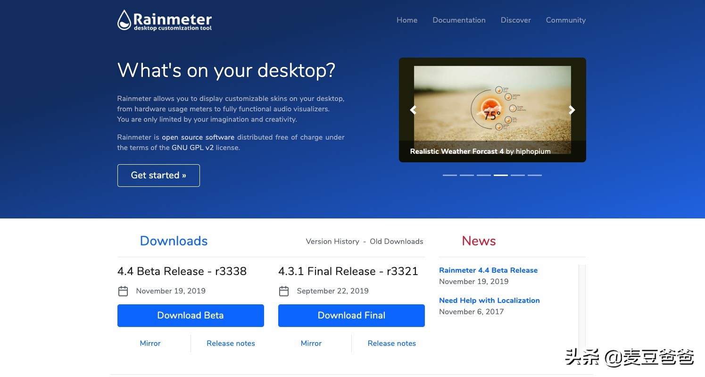Click the weather skin preview image
This screenshot has height=377, width=705.
(x=492, y=109)
